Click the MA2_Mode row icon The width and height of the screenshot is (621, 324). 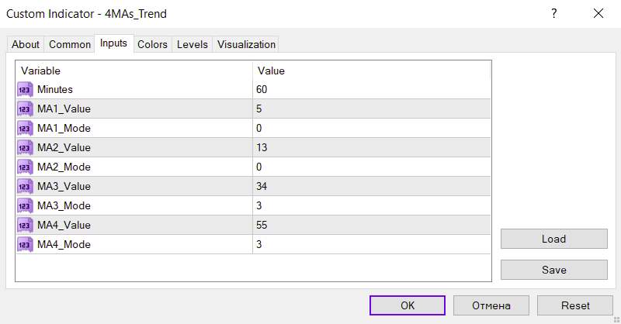tap(24, 167)
